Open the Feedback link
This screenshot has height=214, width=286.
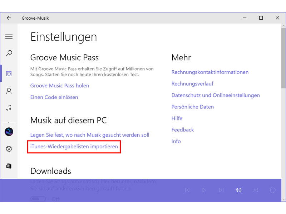(183, 130)
